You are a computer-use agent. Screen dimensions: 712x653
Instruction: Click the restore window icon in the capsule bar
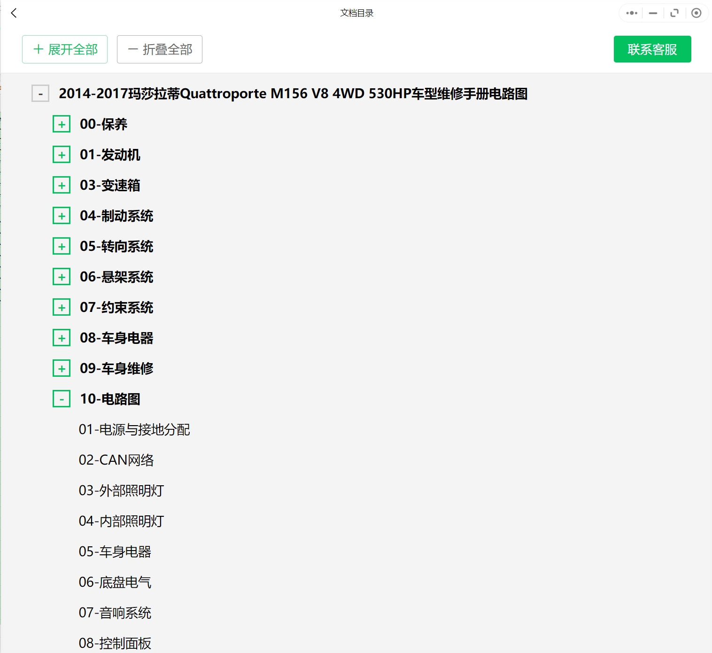[x=674, y=13]
